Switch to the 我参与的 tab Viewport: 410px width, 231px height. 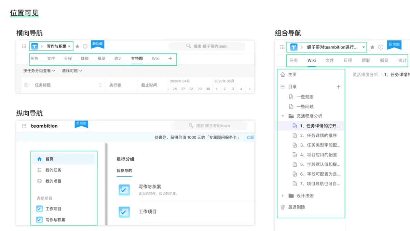click(124, 170)
